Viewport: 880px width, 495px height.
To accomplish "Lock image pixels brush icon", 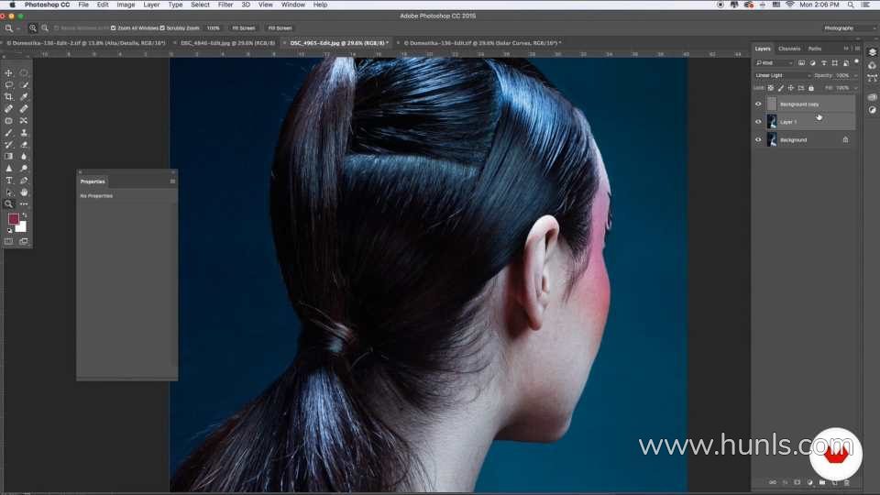I will click(x=781, y=88).
